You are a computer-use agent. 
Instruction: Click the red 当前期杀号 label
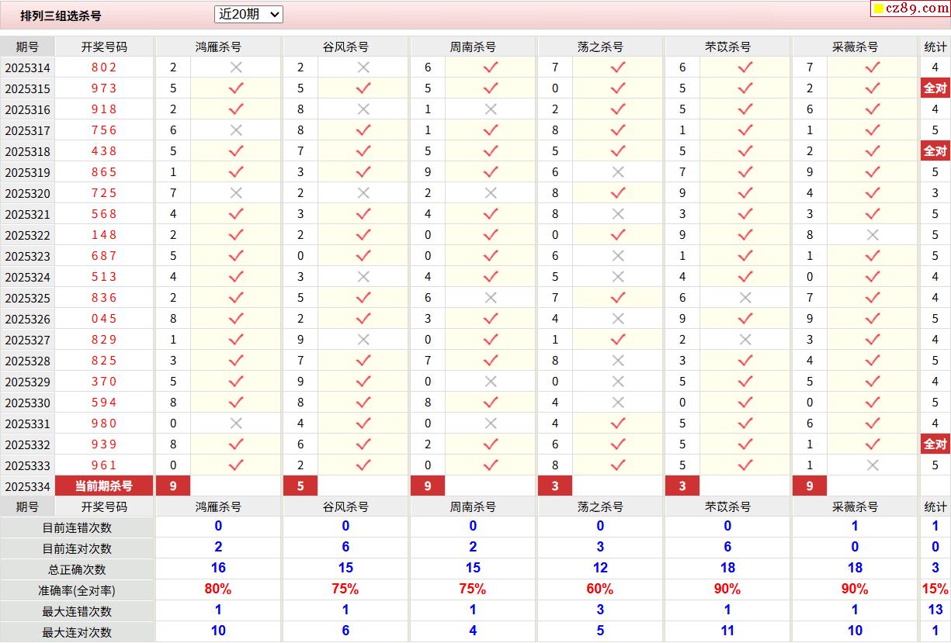click(x=104, y=486)
